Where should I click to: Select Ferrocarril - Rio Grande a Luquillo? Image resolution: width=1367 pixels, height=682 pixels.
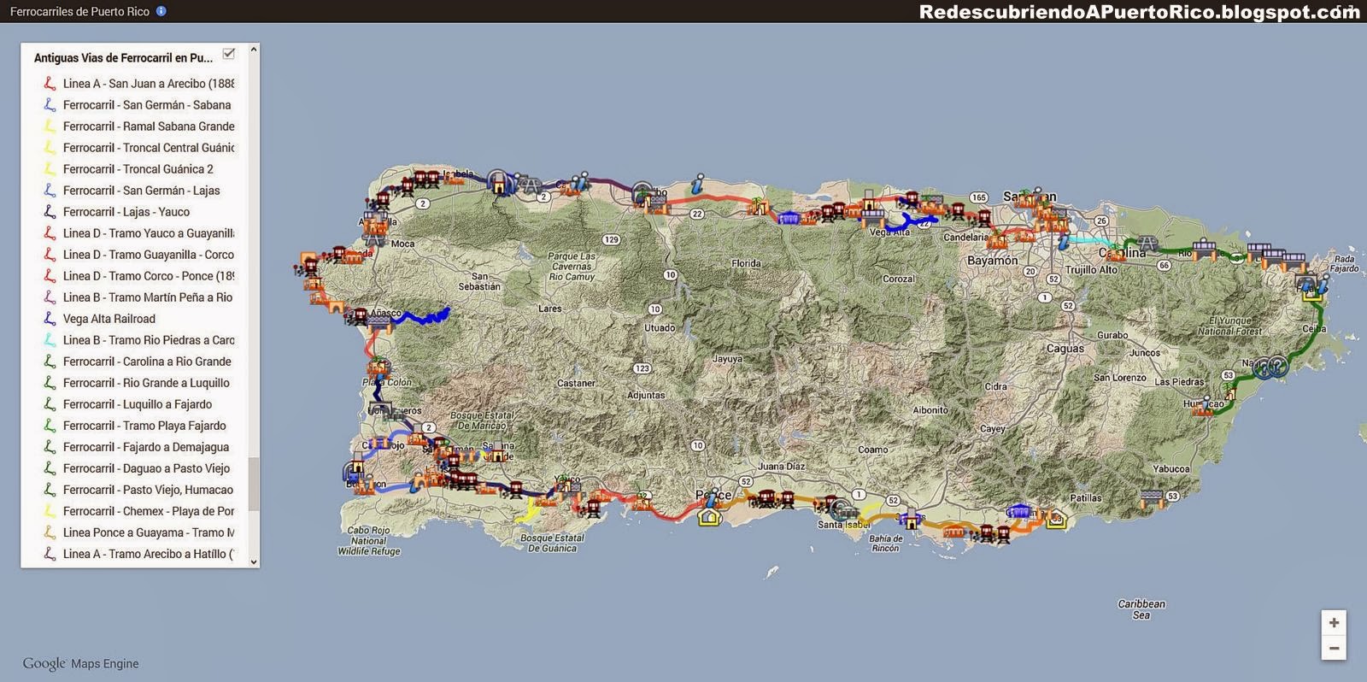tap(146, 383)
